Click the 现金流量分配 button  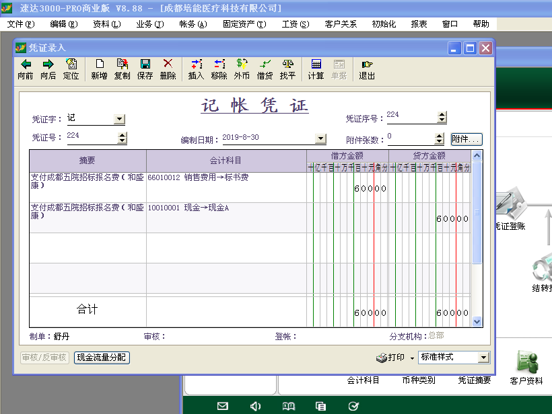point(102,358)
